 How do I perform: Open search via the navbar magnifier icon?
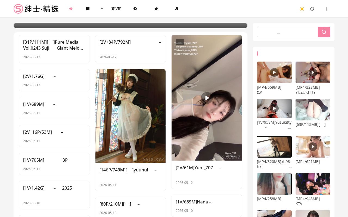pyautogui.click(x=312, y=9)
